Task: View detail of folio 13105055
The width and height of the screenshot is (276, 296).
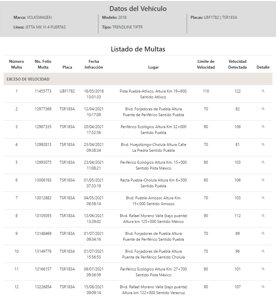Action: click(263, 215)
